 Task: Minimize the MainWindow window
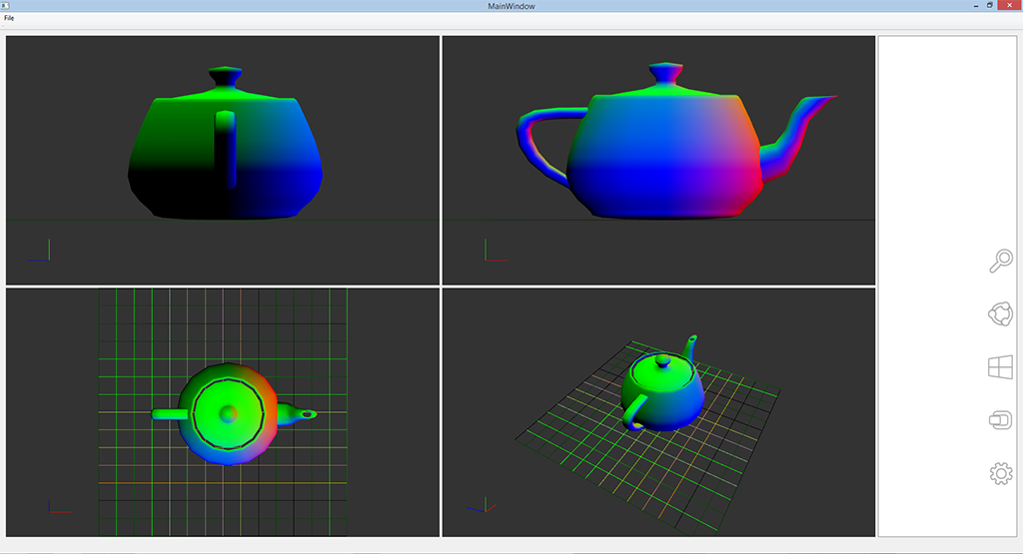click(976, 5)
